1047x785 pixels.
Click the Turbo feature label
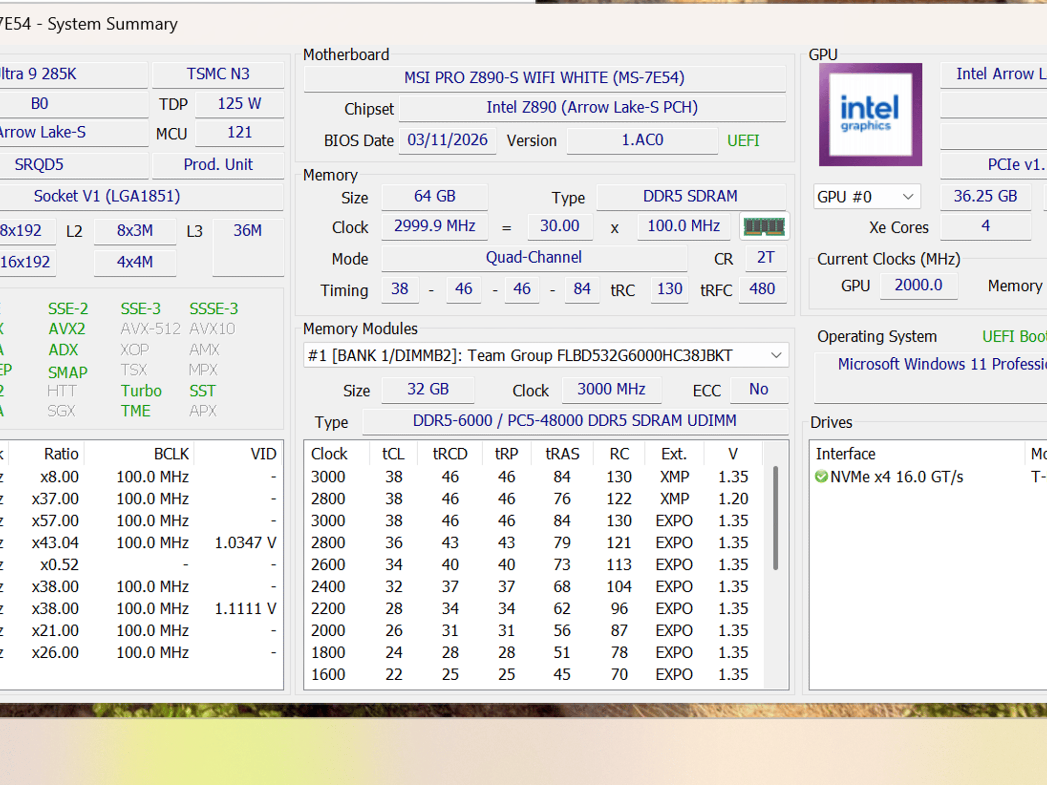point(141,391)
